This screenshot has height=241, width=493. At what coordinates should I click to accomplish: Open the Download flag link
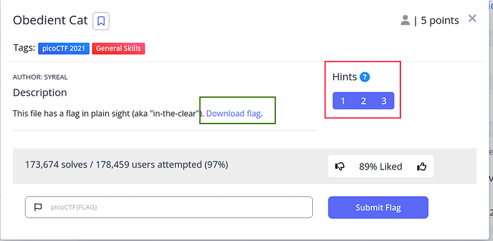(x=233, y=114)
